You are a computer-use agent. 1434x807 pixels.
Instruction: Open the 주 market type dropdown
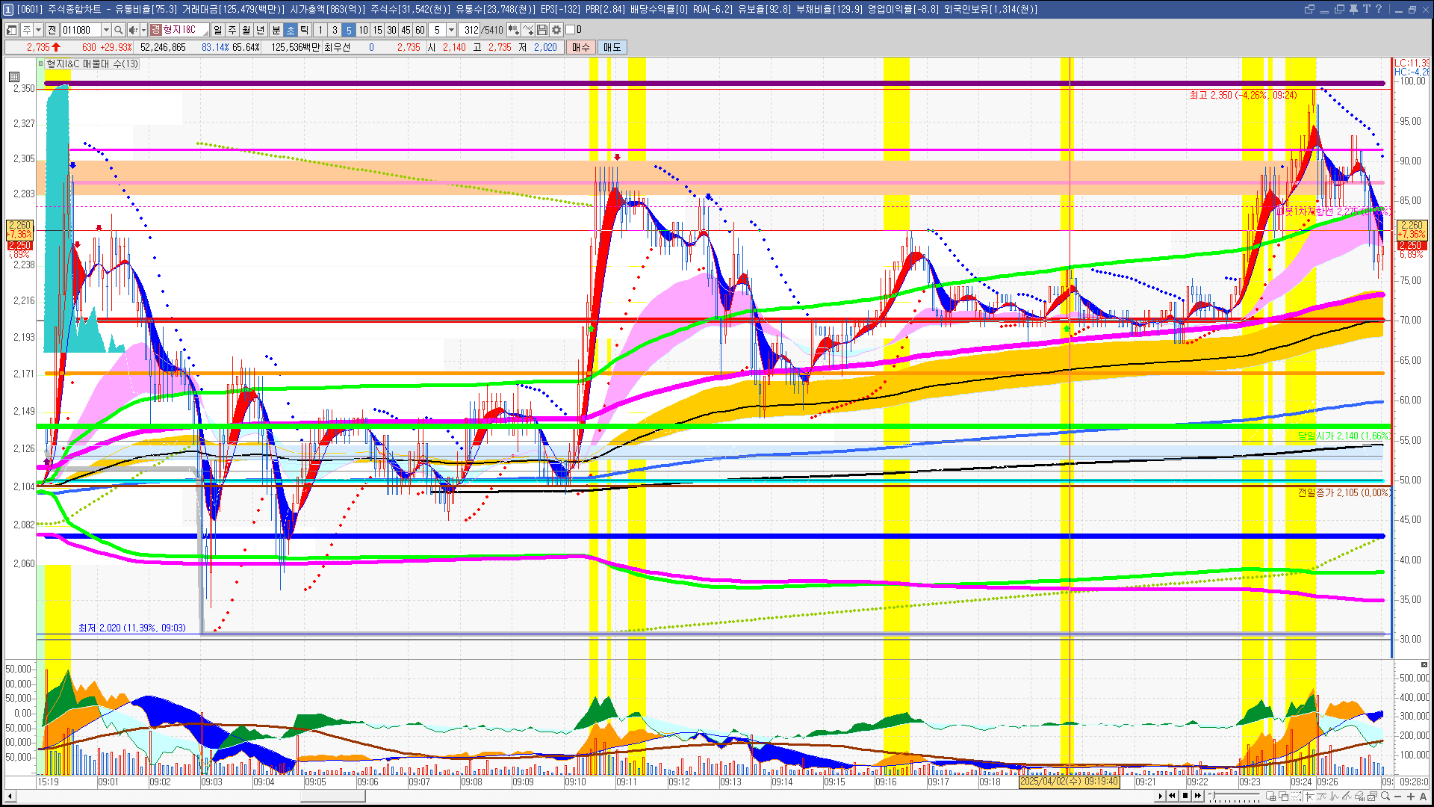click(38, 30)
